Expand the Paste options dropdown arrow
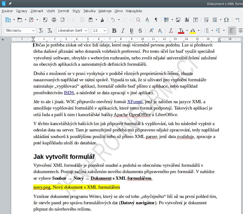Screen dimensions: 243x214 96,20
